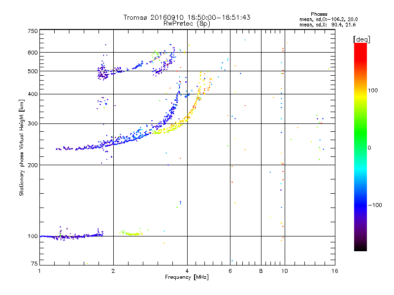Click the yellow-green echo cluster near 100 km
This screenshot has height=295, width=394.
click(131, 233)
